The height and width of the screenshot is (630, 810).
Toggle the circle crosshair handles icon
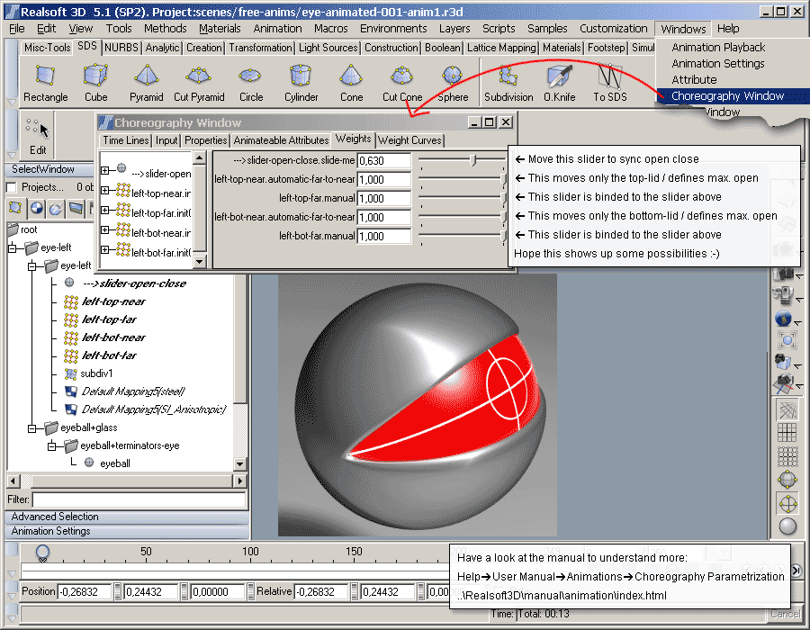point(787,503)
